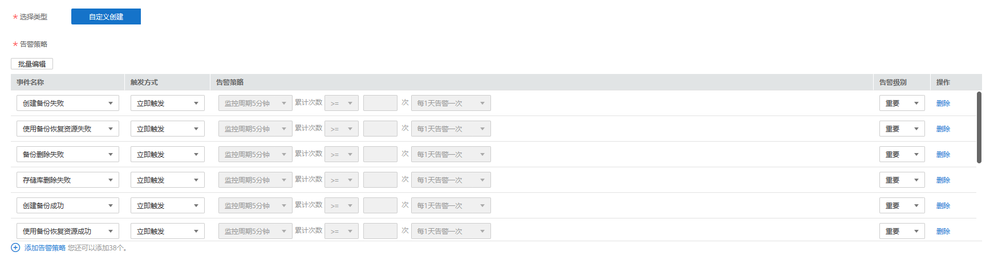Open trigger mode dropdown for 创建备份失败 row
The width and height of the screenshot is (998, 260).
[x=167, y=103]
